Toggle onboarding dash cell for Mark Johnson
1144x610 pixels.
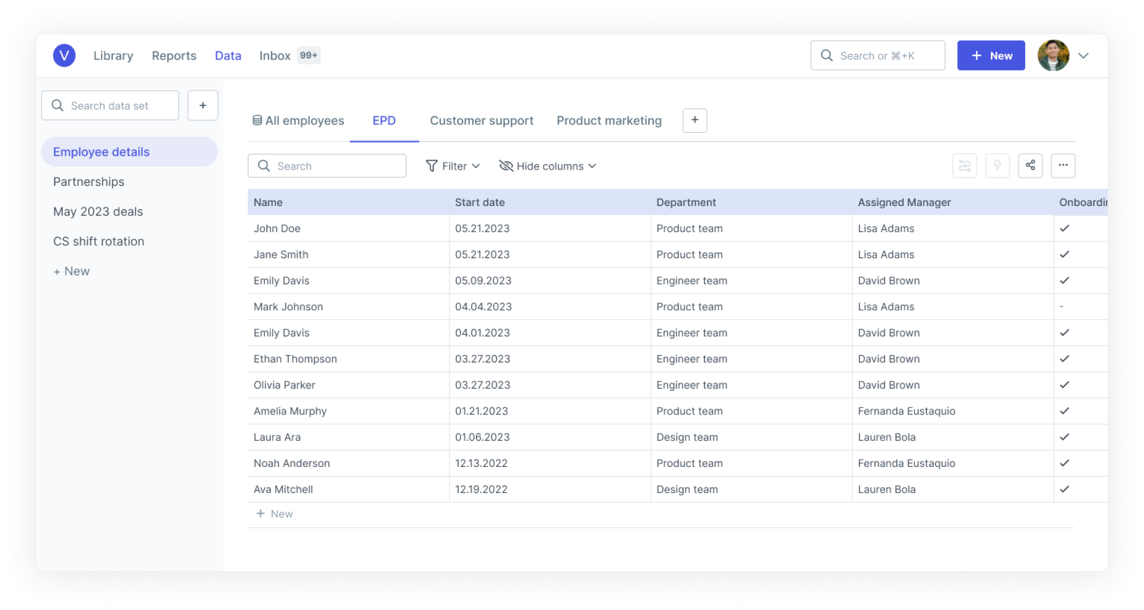(1080, 307)
